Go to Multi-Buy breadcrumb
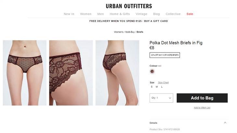 130,32
